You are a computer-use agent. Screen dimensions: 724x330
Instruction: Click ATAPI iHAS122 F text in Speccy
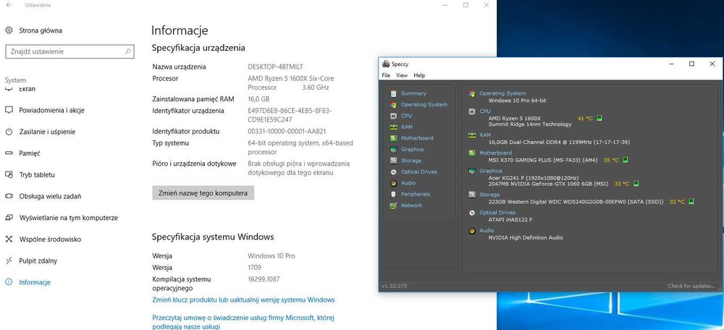point(510,220)
